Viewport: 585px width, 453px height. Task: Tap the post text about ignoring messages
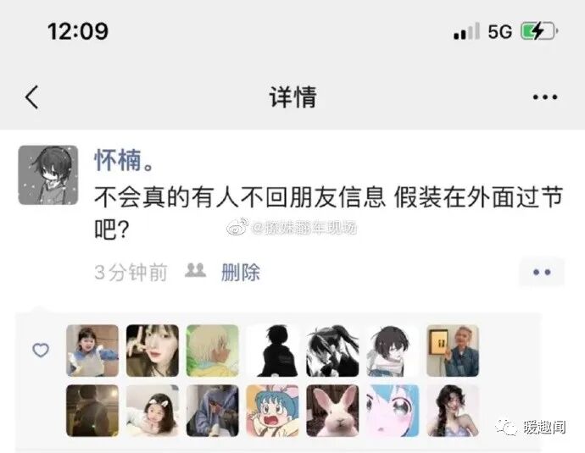click(328, 213)
